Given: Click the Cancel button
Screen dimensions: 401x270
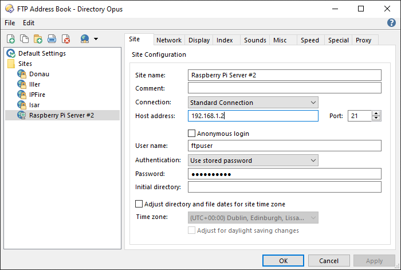Looking at the screenshot, I should 329,260.
